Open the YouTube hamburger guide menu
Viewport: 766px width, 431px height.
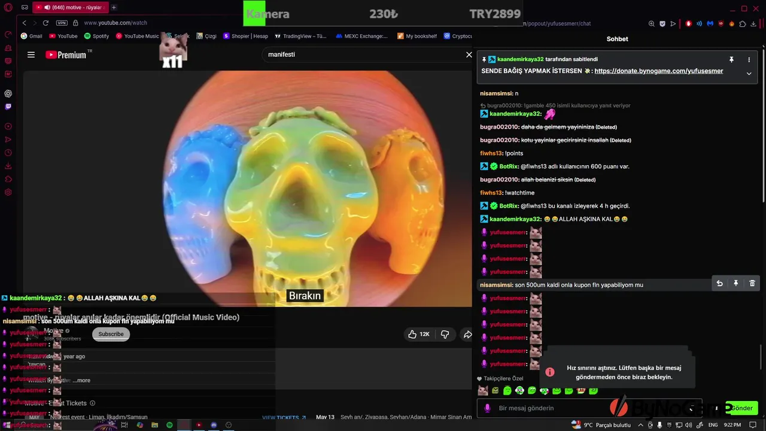(31, 55)
